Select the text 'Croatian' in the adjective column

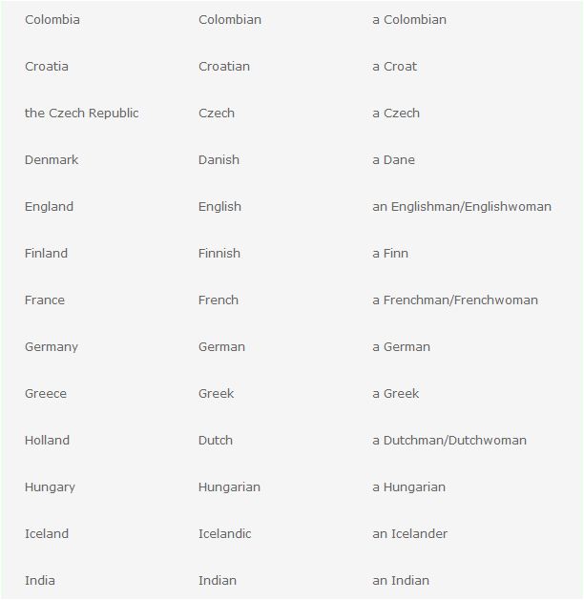224,67
